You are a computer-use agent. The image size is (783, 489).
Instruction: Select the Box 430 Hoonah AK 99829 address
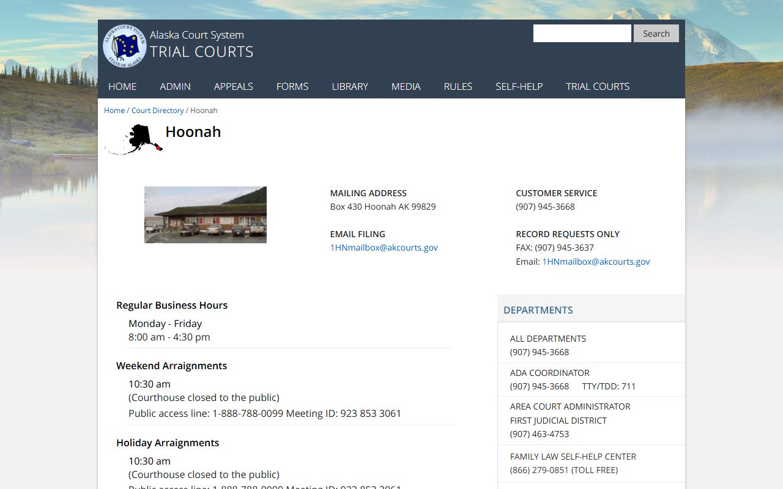[383, 207]
